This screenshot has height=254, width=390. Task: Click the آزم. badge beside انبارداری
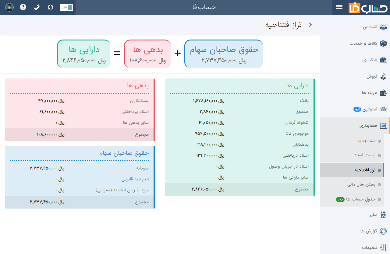pos(357,109)
